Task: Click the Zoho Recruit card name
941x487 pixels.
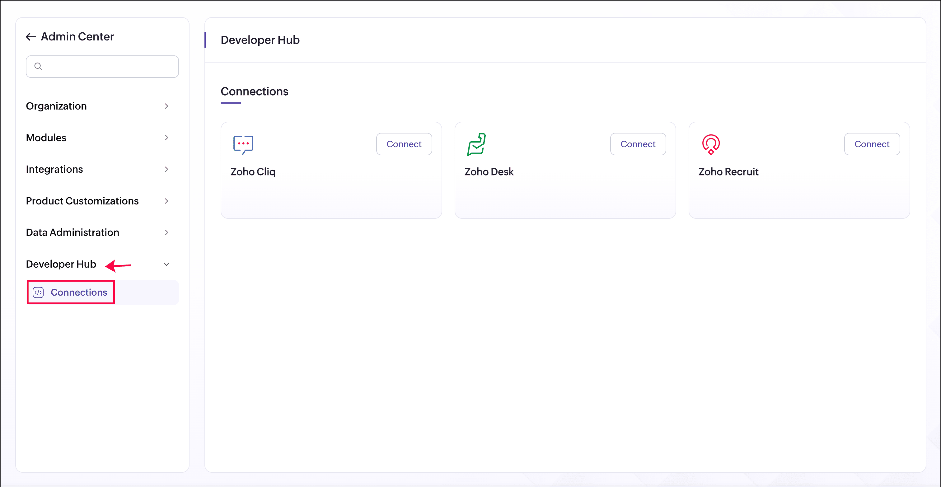Action: tap(728, 172)
